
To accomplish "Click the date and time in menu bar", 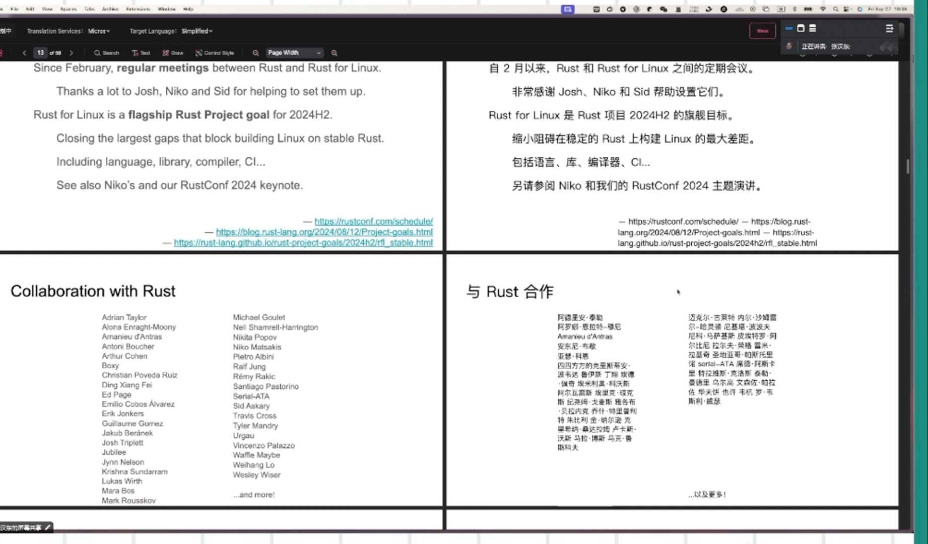I will [888, 9].
